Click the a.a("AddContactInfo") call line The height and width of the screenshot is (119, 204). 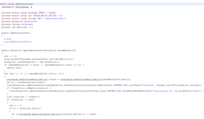click(18, 42)
